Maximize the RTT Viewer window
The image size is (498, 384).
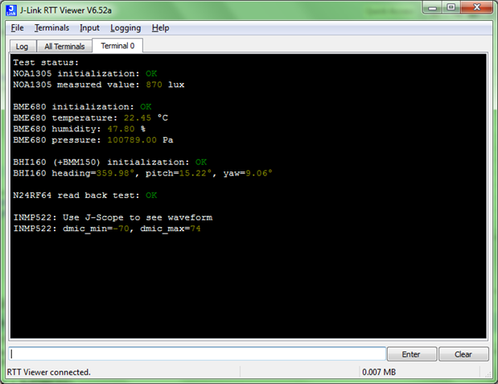point(451,7)
